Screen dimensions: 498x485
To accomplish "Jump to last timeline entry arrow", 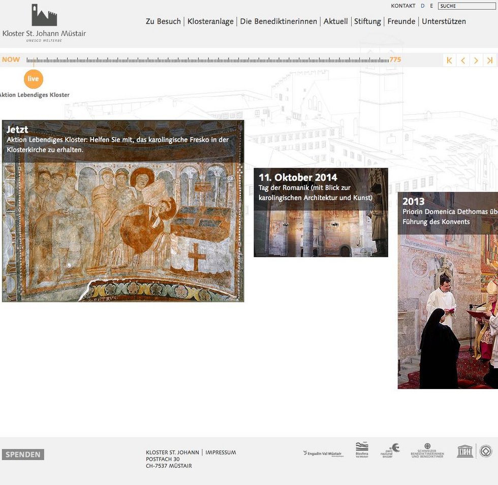I will (490, 60).
